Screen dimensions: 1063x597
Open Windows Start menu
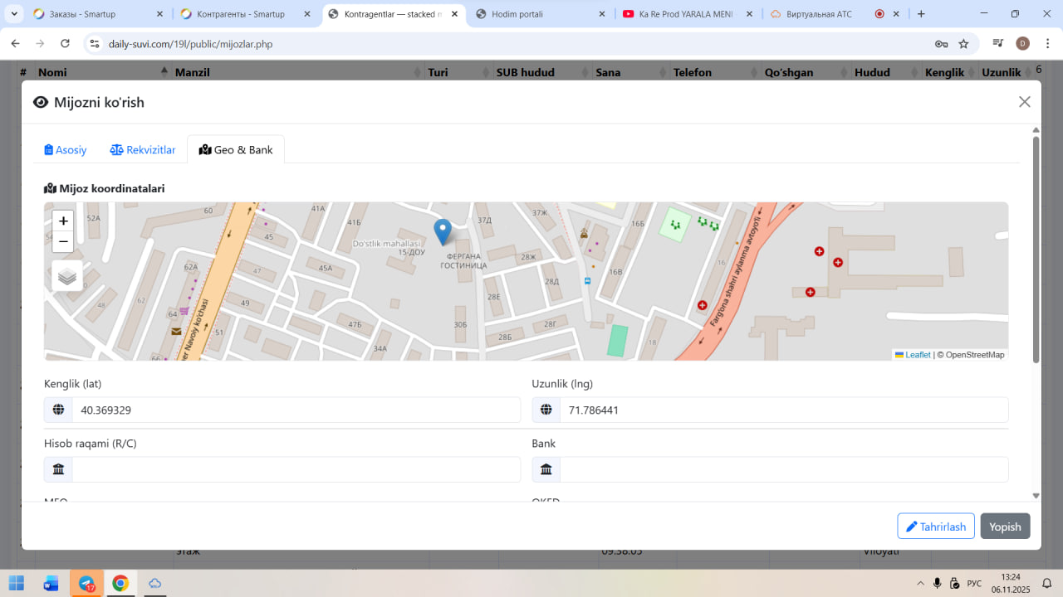click(17, 583)
